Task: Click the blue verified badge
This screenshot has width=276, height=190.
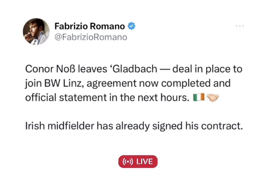Action: 131,27
